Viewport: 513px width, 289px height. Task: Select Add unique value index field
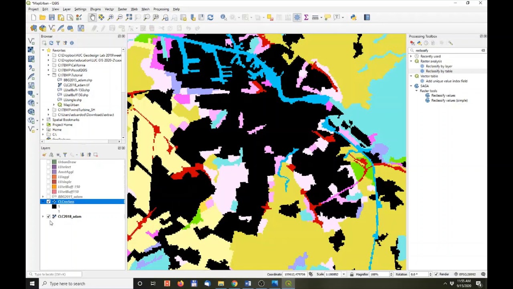tap(446, 81)
